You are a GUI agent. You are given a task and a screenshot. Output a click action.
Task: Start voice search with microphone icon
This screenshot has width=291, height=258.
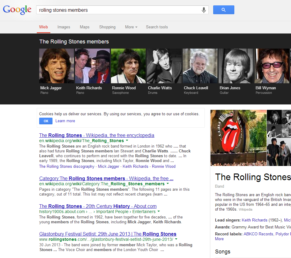coord(204,10)
